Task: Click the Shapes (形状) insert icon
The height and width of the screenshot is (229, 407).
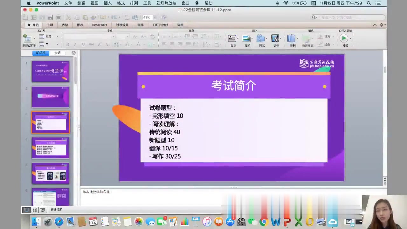Action: [x=261, y=38]
